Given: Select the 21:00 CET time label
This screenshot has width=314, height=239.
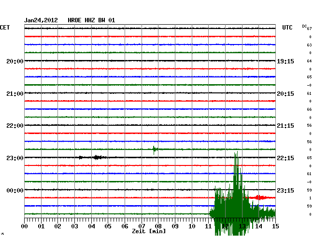Looking at the screenshot, I should pos(15,94).
